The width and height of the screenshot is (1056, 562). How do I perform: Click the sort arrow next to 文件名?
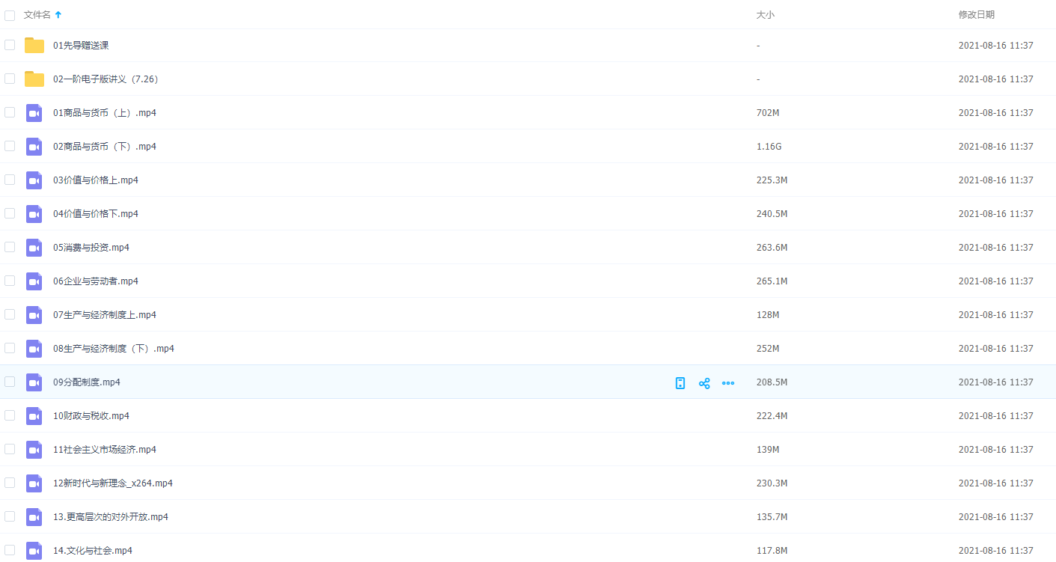pyautogui.click(x=58, y=15)
